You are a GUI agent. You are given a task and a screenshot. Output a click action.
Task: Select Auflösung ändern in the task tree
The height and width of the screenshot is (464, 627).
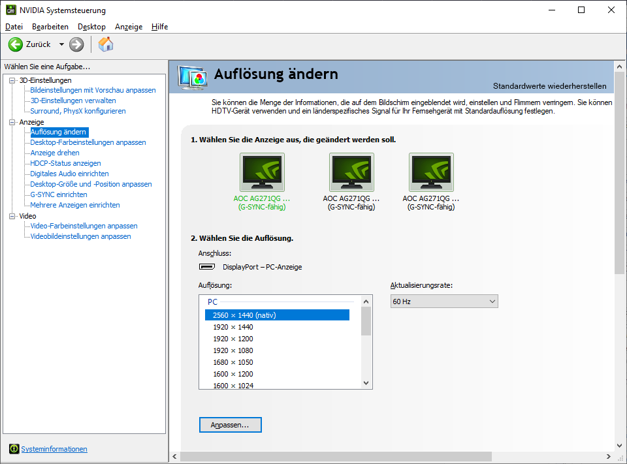coord(58,132)
